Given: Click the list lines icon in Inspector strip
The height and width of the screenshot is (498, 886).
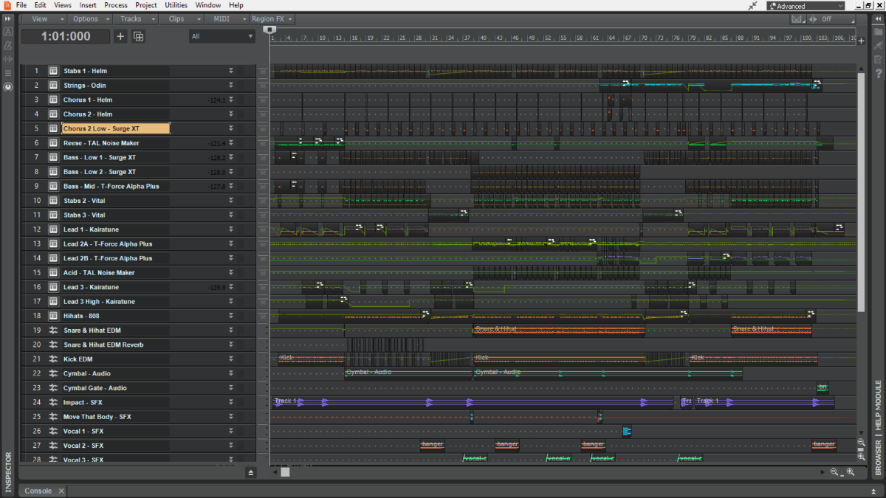Looking at the screenshot, I should tap(8, 73).
